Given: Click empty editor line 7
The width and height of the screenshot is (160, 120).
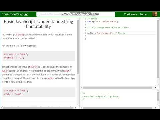Looking at the screenshot, I should tap(121, 36).
